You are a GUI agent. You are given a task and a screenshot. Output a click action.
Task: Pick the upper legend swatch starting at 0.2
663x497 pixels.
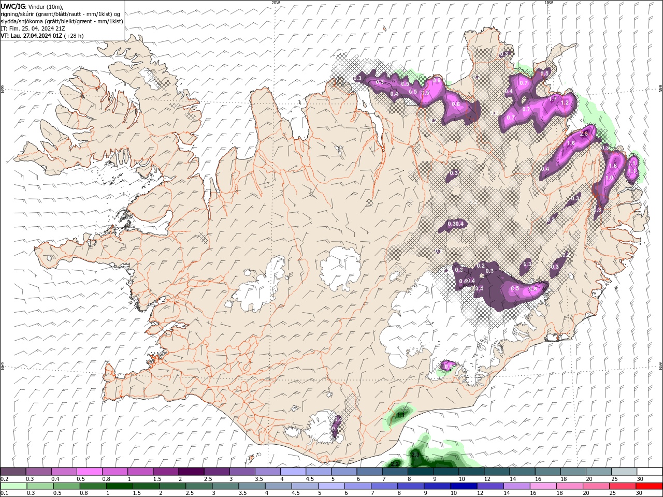point(13,471)
